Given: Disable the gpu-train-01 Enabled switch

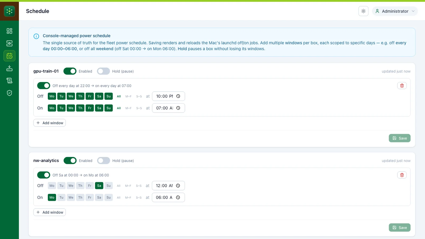Looking at the screenshot, I should pyautogui.click(x=70, y=71).
